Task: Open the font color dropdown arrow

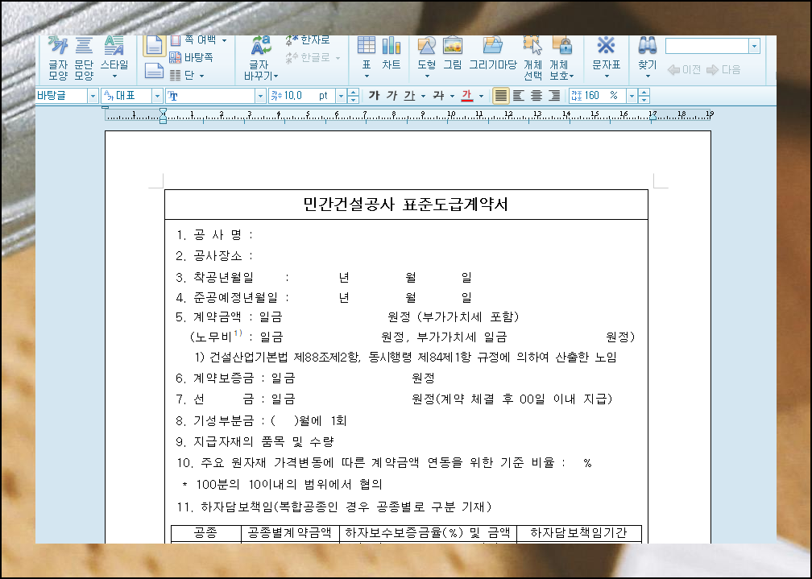Action: 481,97
